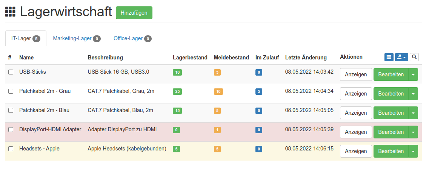
Task: Click the orange Meldebestand badge for Patchkabel Grau
Action: click(x=218, y=91)
